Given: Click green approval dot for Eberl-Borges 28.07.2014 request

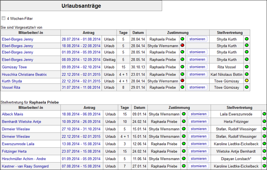Looking at the screenshot, I should 182,39.
